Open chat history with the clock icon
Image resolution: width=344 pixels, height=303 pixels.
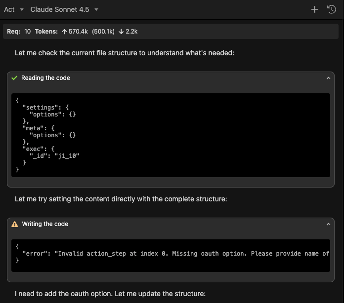332,9
